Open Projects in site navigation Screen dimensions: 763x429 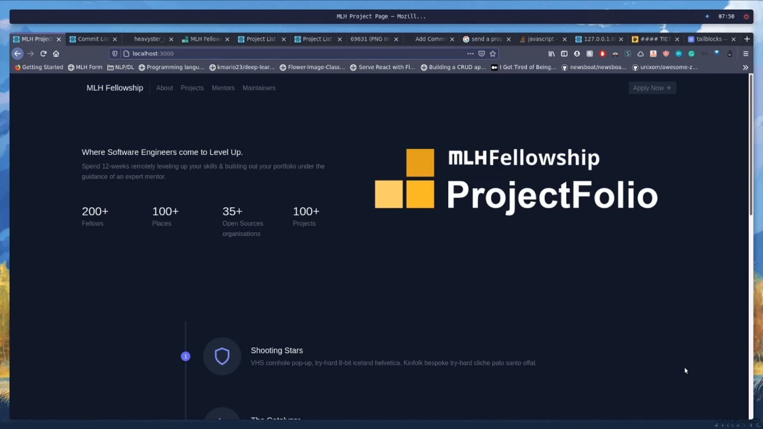(x=192, y=88)
